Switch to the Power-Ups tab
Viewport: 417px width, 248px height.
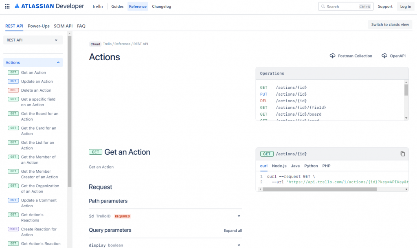(x=39, y=26)
